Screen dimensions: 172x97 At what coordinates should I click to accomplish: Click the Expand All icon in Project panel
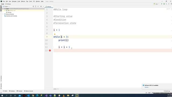tap(36, 6)
